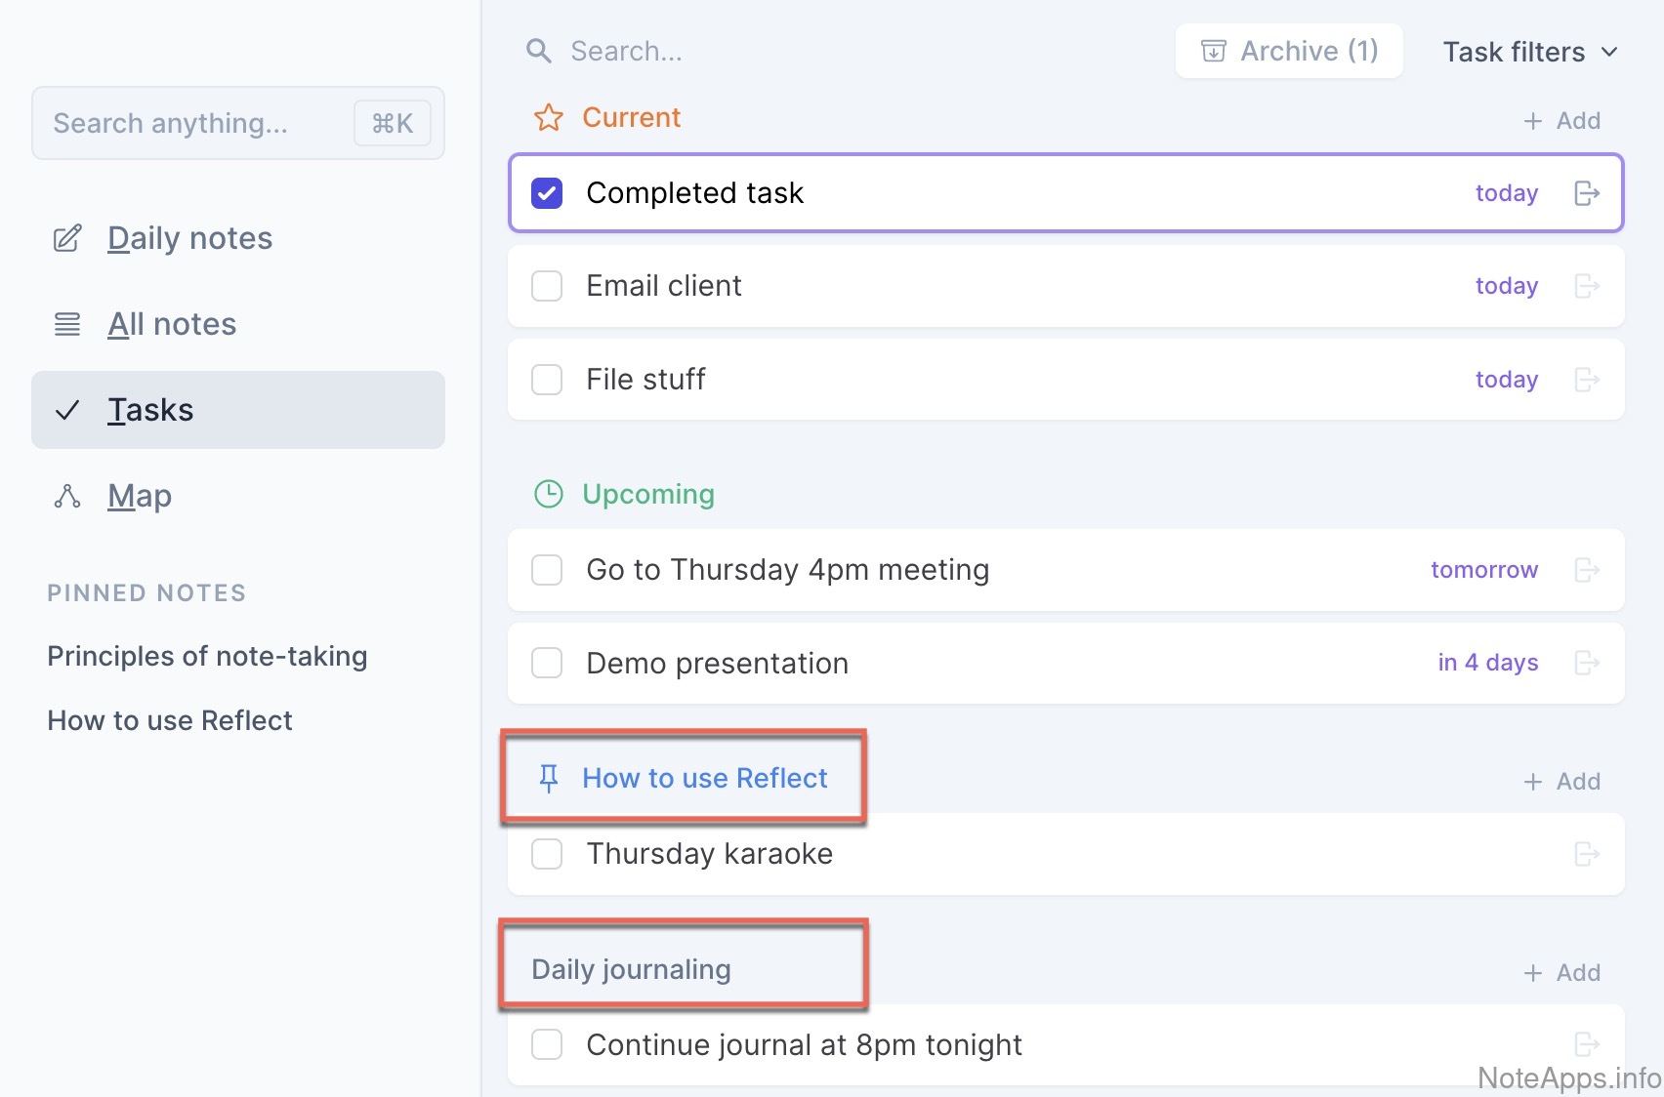The image size is (1664, 1097).
Task: Click the star icon beside Current
Action: [549, 118]
